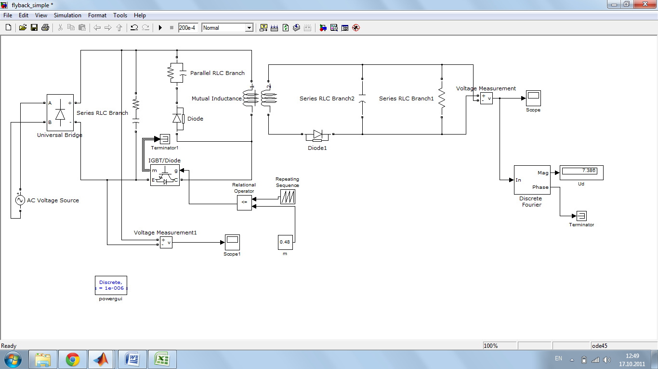Open the simulation mode dropdown showing Normal
Viewport: 658px width, 369px height.
(227, 28)
